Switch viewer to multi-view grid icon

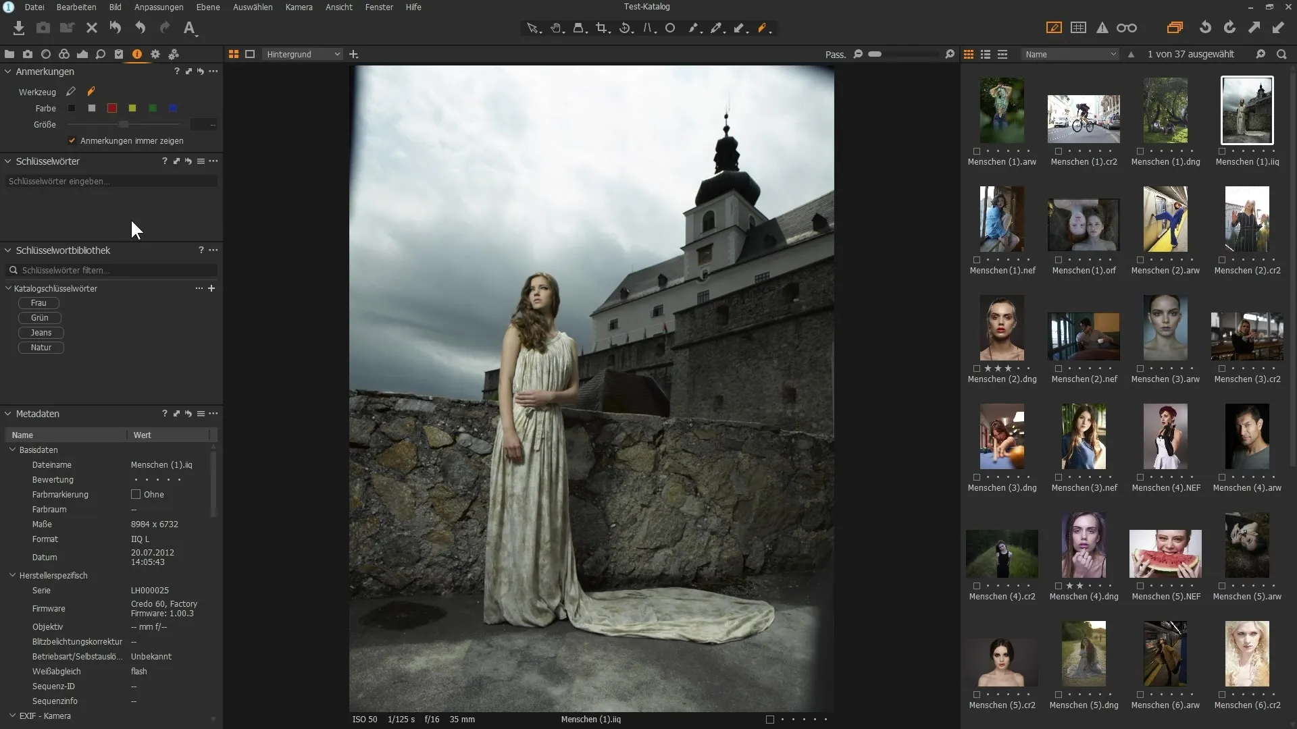point(234,54)
